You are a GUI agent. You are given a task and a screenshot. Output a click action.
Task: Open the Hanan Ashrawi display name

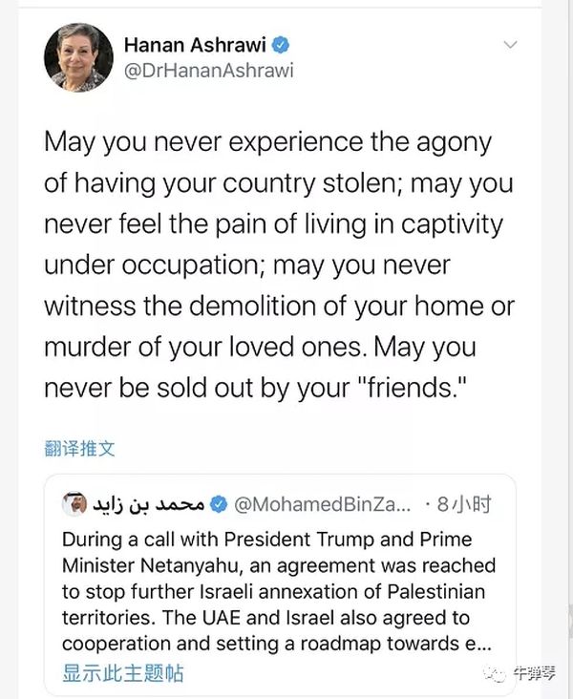click(194, 44)
